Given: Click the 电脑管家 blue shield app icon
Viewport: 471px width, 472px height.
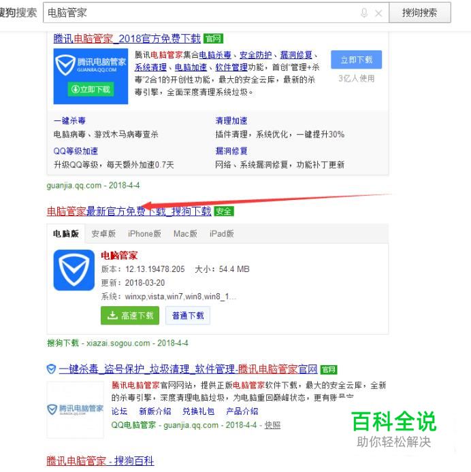Looking at the screenshot, I should pyautogui.click(x=74, y=270).
